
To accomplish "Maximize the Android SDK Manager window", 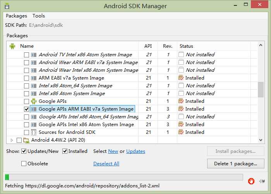I will (246, 5).
